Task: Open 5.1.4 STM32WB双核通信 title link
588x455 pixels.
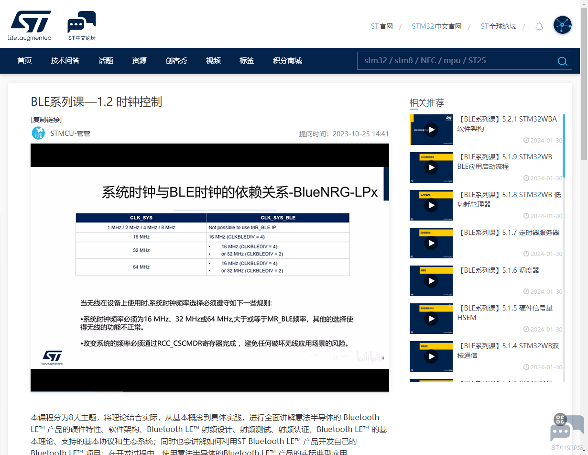Action: 508,351
